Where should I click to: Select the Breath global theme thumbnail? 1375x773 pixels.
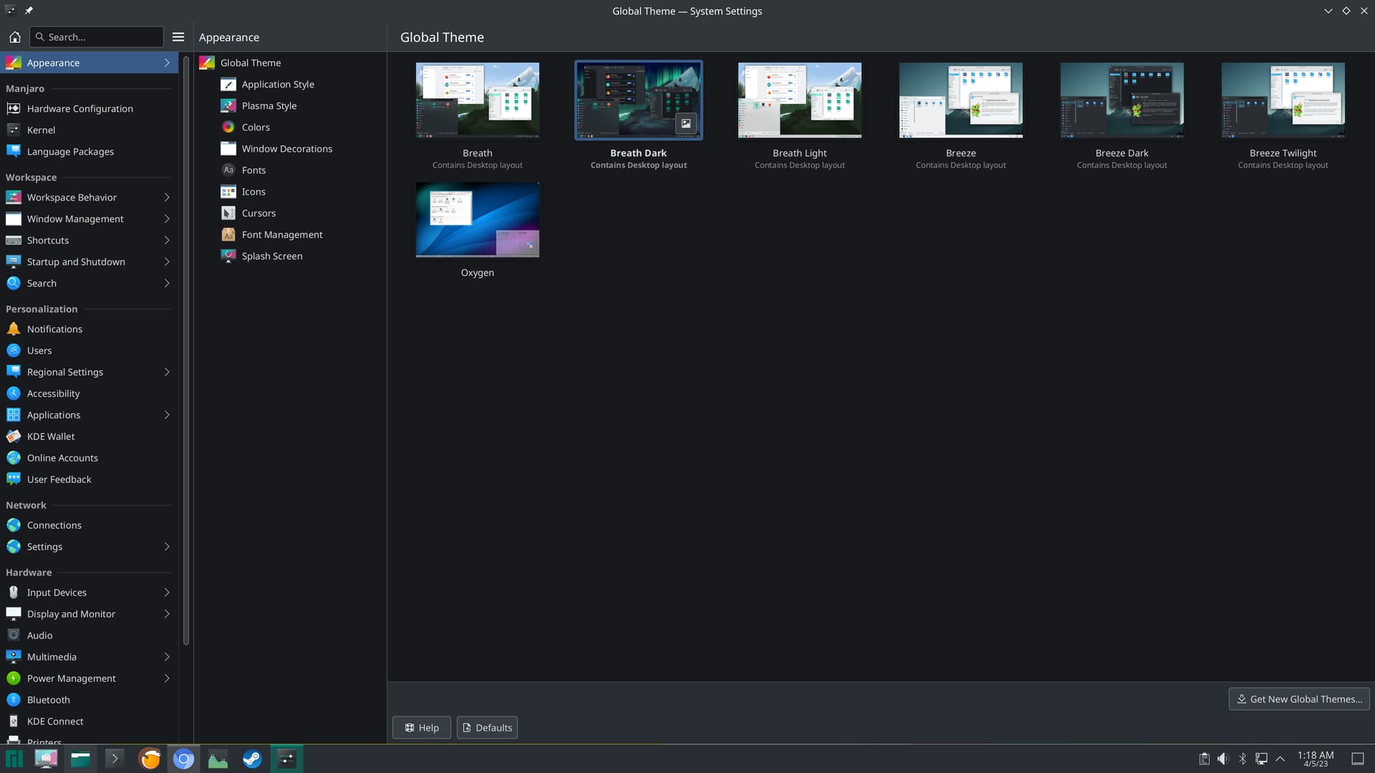pos(478,100)
